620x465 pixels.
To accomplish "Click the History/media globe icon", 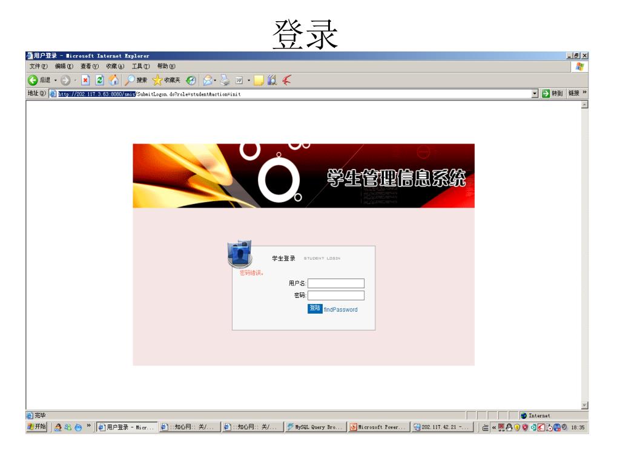I will 191,81.
